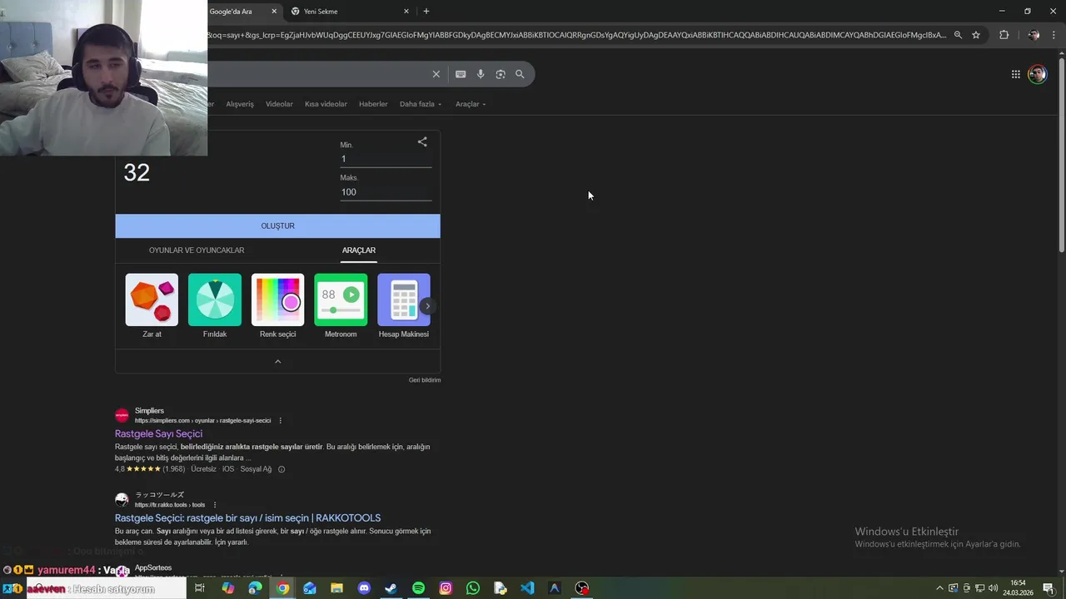The height and width of the screenshot is (599, 1066).
Task: Open the RAKKOTOOLS Rastgele Seçici link
Action: (247, 517)
